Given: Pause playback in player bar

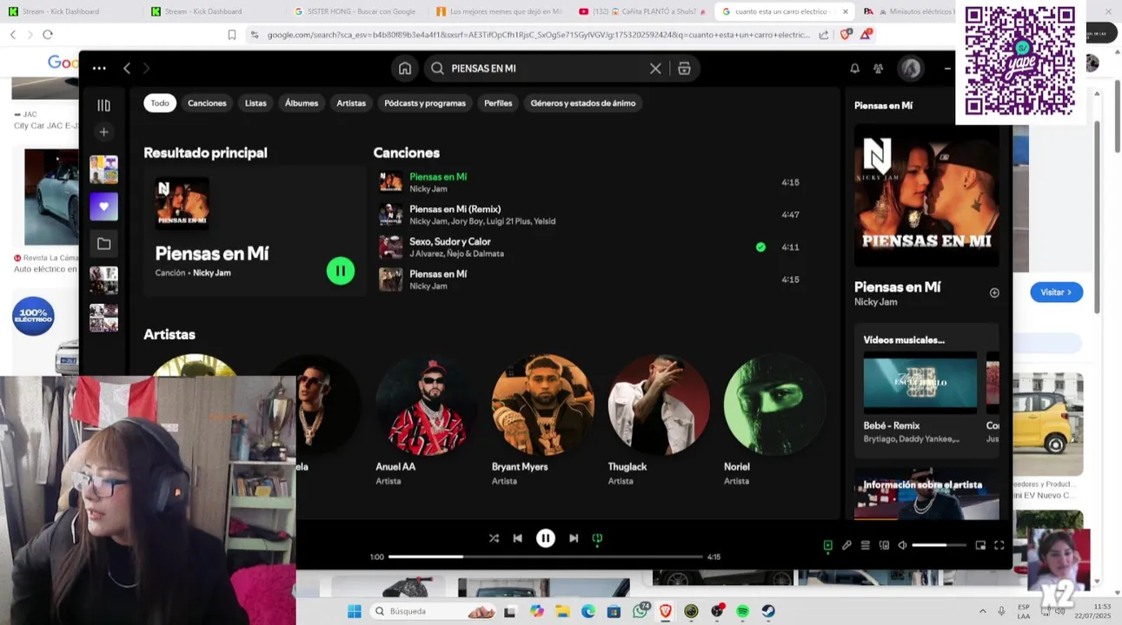Looking at the screenshot, I should point(546,538).
